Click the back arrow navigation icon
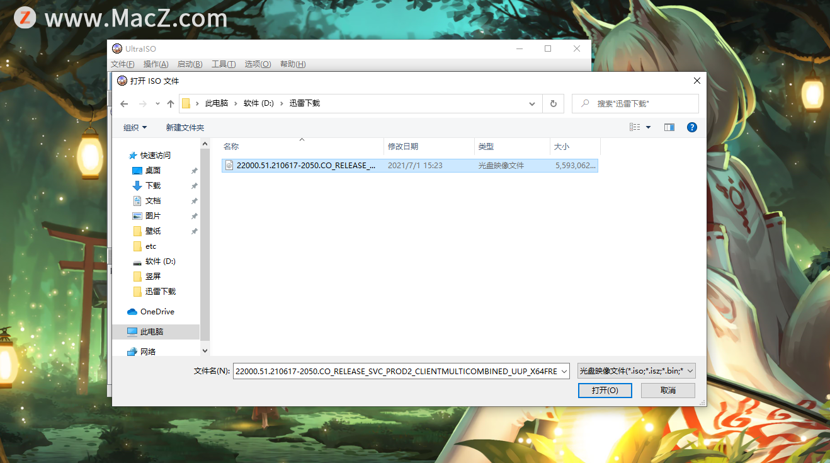The height and width of the screenshot is (463, 830). point(124,104)
